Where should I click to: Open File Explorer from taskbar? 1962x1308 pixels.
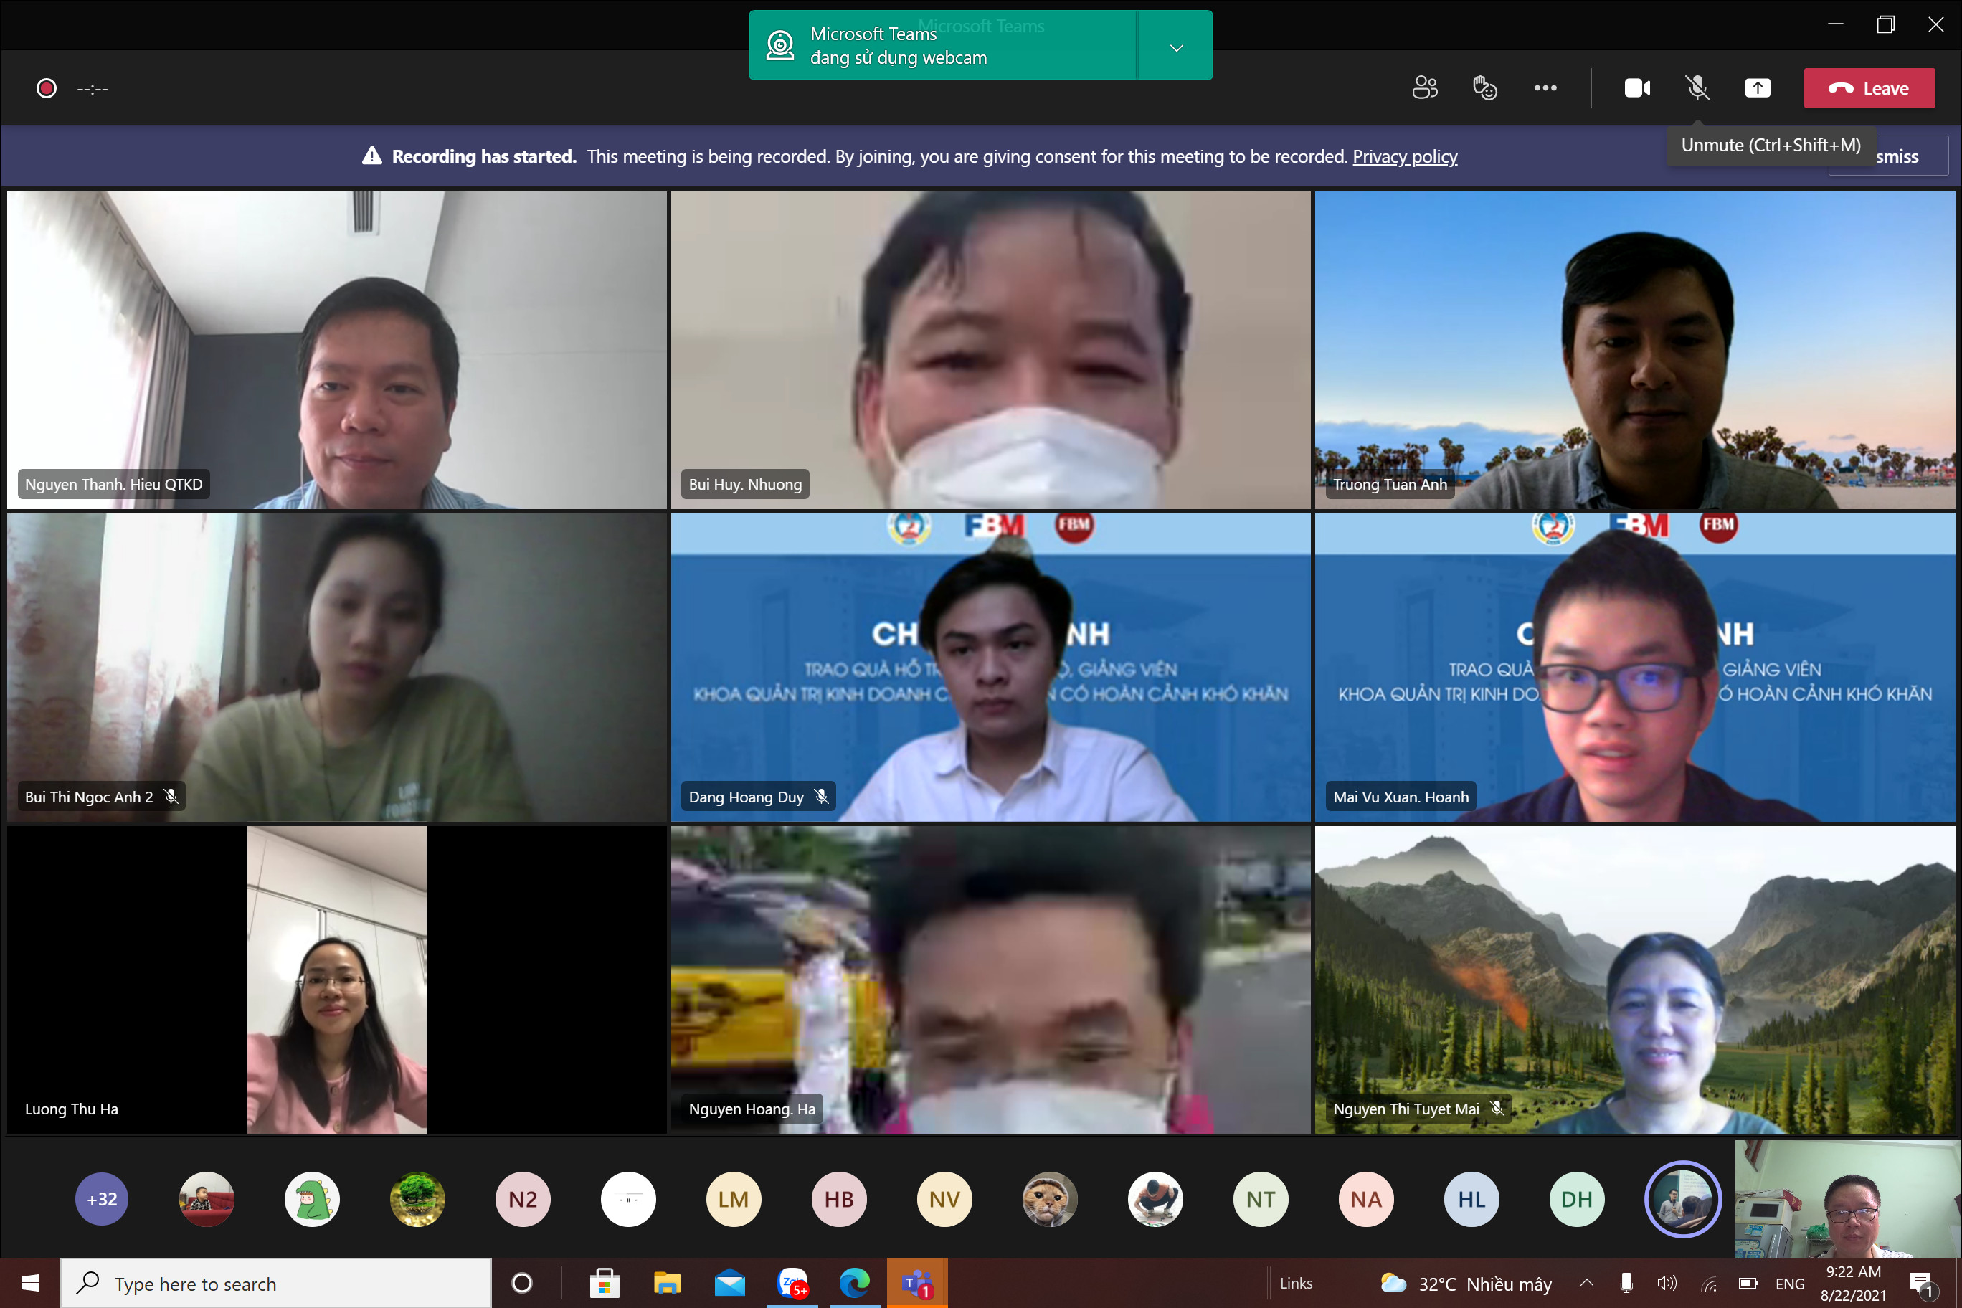[x=666, y=1283]
